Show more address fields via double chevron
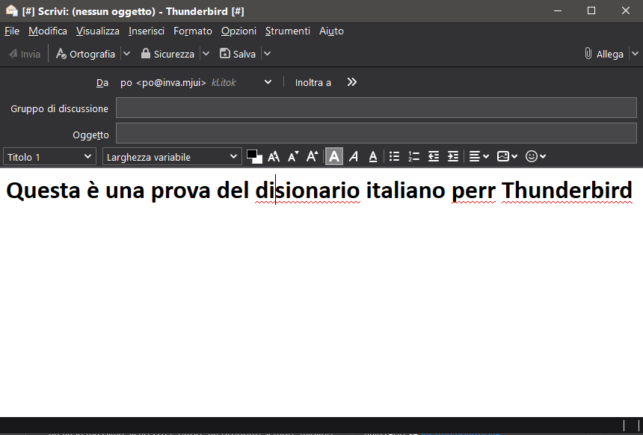The height and width of the screenshot is (435, 643). click(x=352, y=82)
